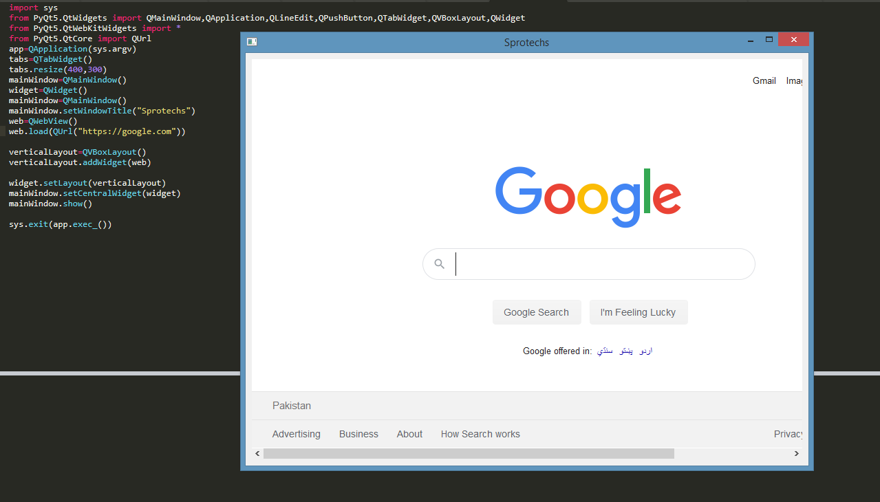
Task: Click 'app=QApplication(sys.argv)' line in editor
Action: click(x=73, y=49)
